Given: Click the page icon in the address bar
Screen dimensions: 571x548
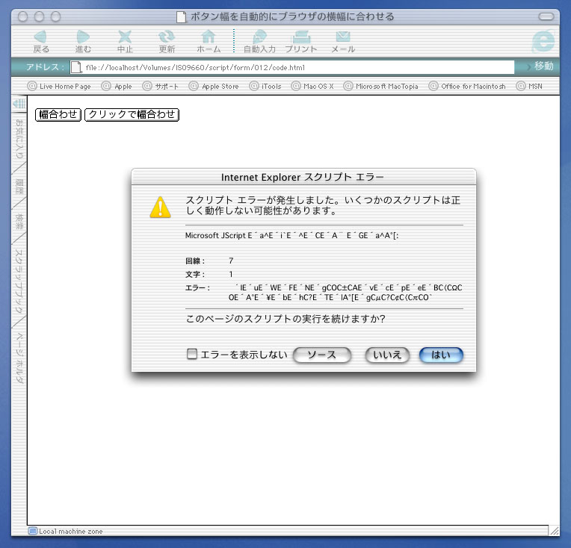Looking at the screenshot, I should (x=76, y=67).
